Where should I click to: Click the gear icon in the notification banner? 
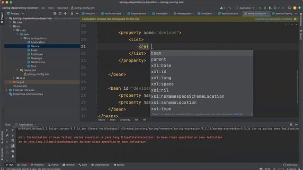295,19
